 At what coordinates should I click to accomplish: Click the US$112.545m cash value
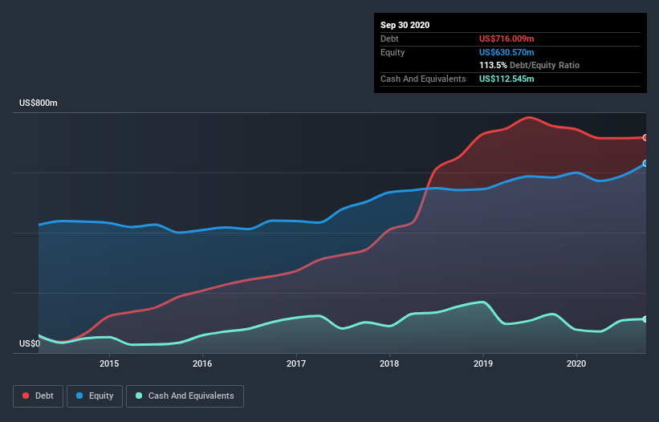click(506, 79)
